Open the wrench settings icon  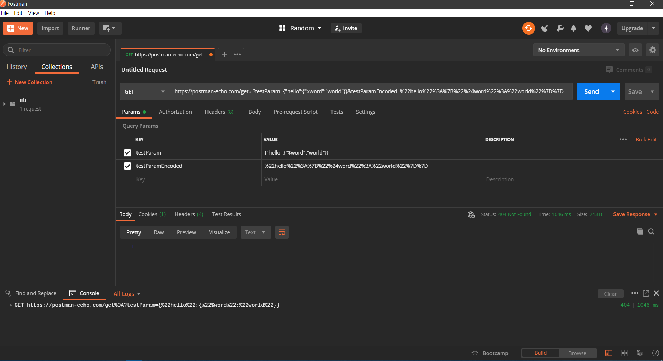point(560,28)
